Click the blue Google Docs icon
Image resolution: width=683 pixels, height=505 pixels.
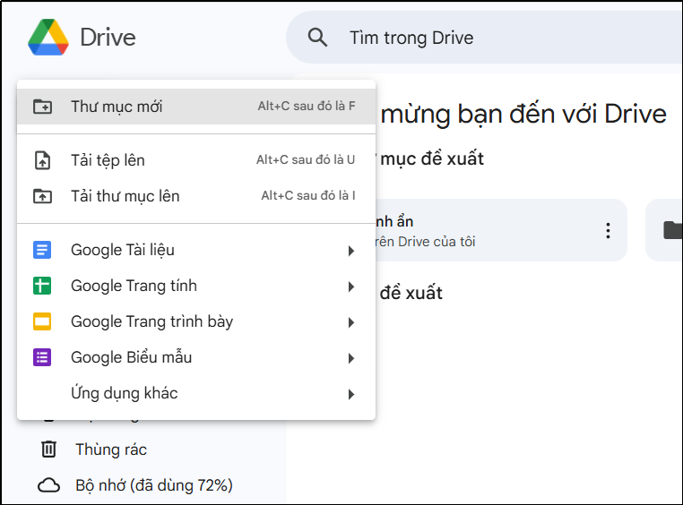tap(42, 250)
